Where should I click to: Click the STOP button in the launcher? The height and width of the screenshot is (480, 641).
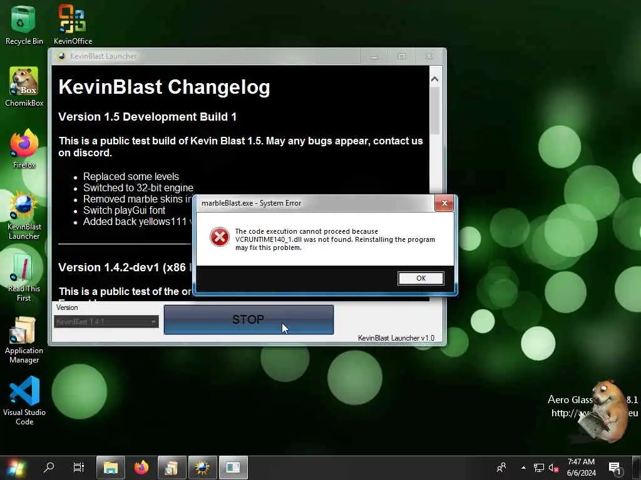[x=249, y=319]
